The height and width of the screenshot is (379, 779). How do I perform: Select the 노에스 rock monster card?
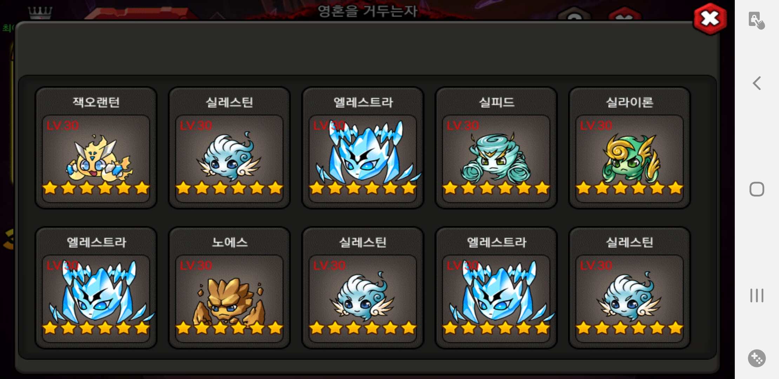(229, 288)
